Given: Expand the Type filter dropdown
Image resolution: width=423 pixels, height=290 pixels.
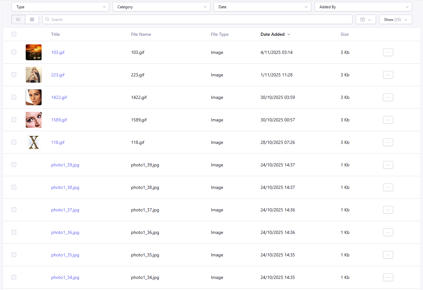Looking at the screenshot, I should coord(60,7).
